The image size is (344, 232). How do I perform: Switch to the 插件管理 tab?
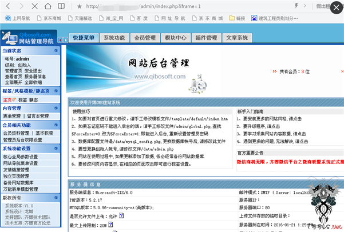coord(205,38)
